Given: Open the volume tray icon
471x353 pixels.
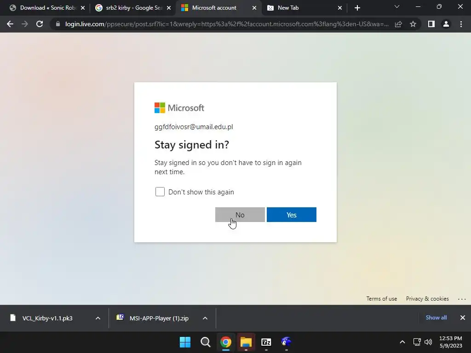Looking at the screenshot, I should tap(428, 342).
